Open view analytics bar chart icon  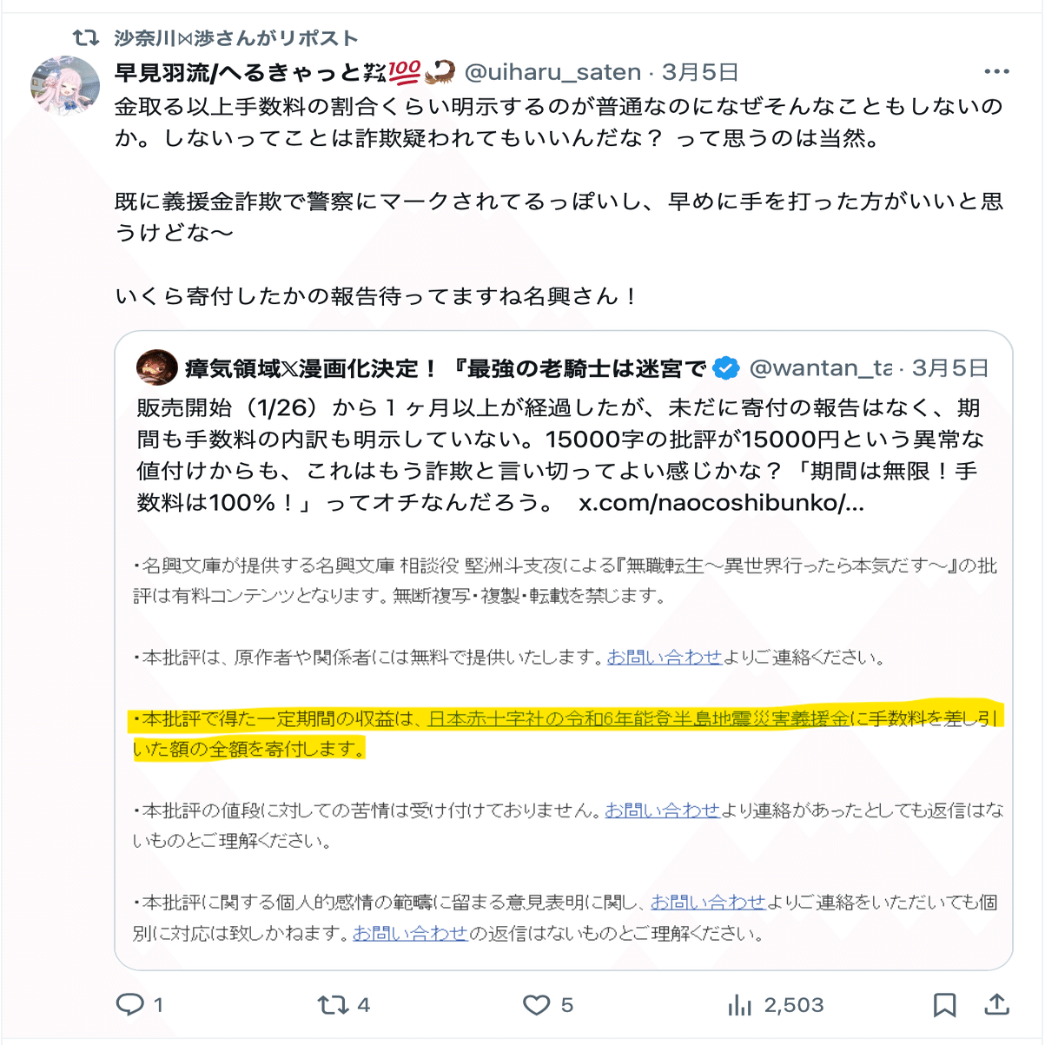pos(739,1005)
